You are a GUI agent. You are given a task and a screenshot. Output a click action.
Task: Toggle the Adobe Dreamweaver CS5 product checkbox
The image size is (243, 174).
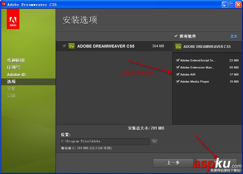coord(64,46)
